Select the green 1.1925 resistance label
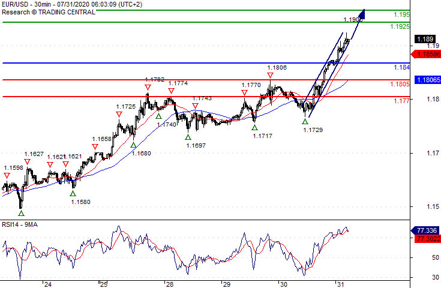The image size is (441, 288). point(400,26)
